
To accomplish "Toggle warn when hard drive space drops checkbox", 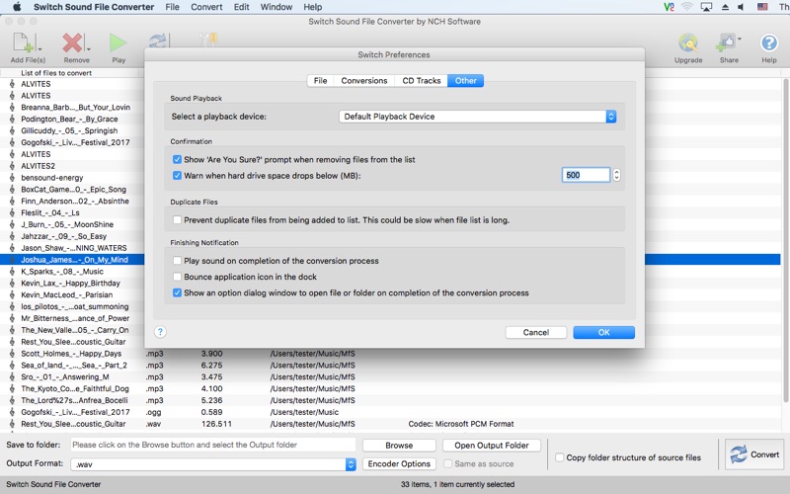I will [x=177, y=176].
